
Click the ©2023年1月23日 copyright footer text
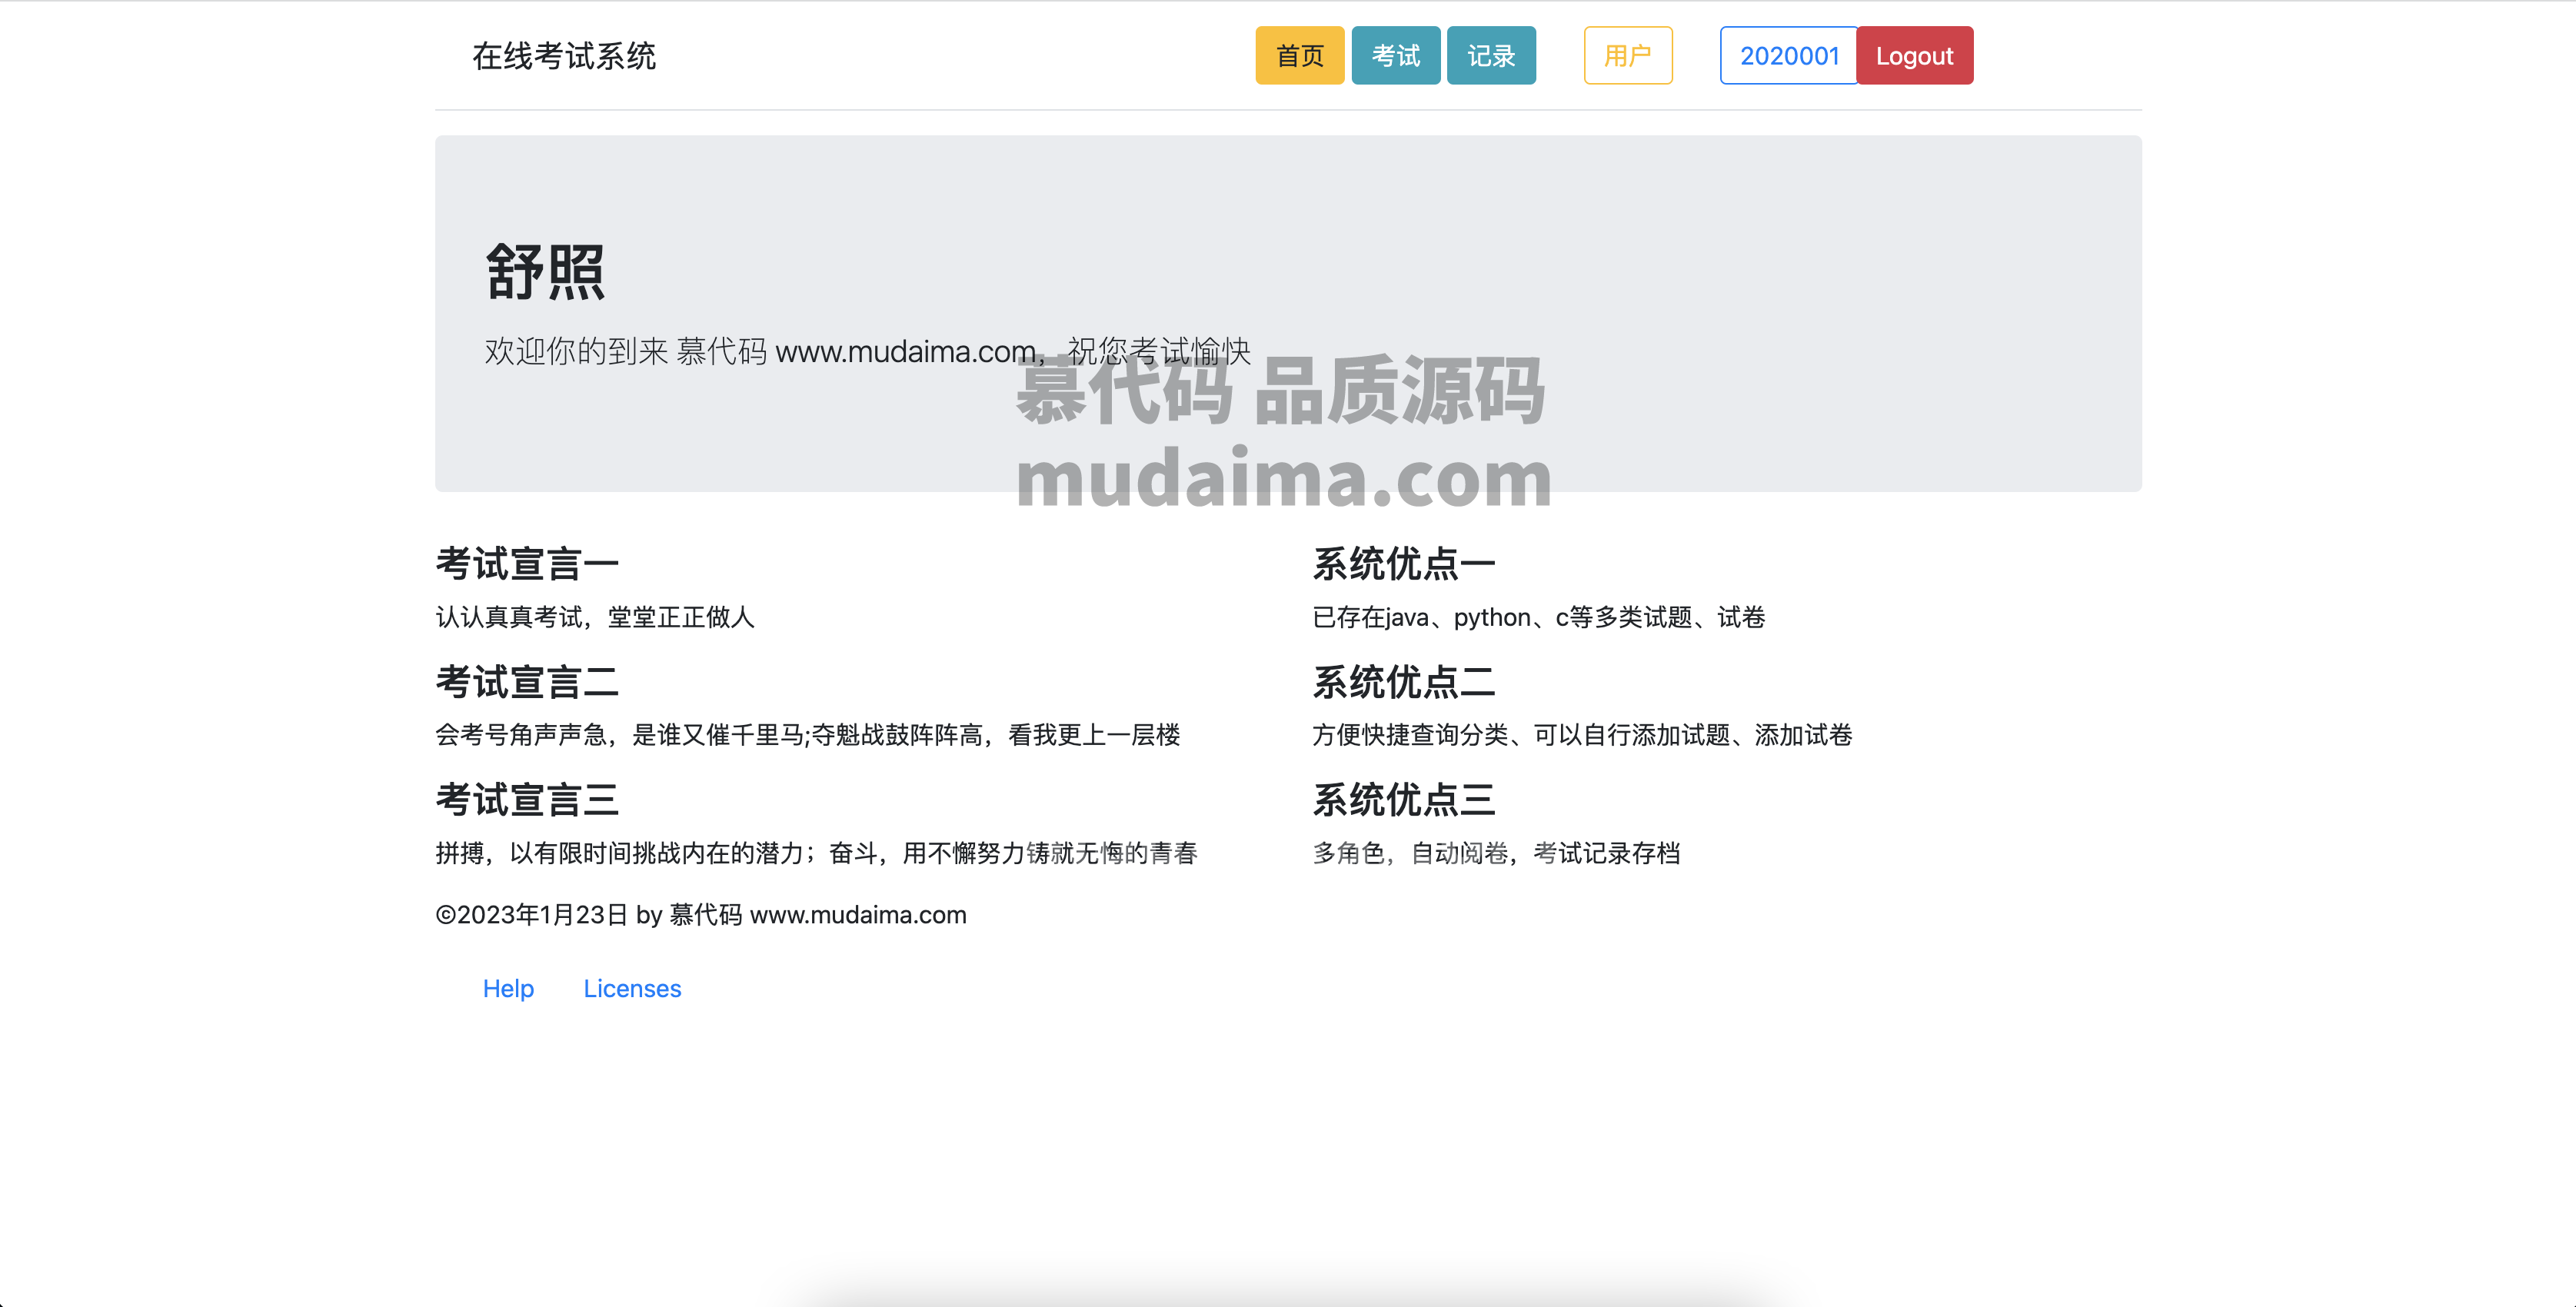701,914
